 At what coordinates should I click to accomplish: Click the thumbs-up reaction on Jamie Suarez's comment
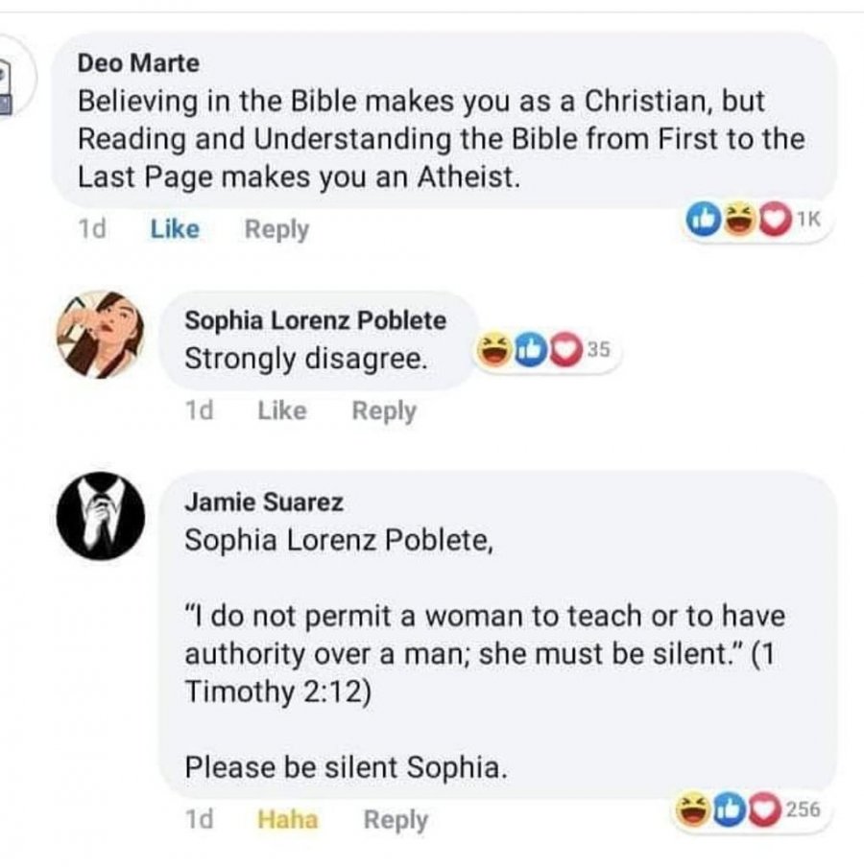[x=723, y=810]
